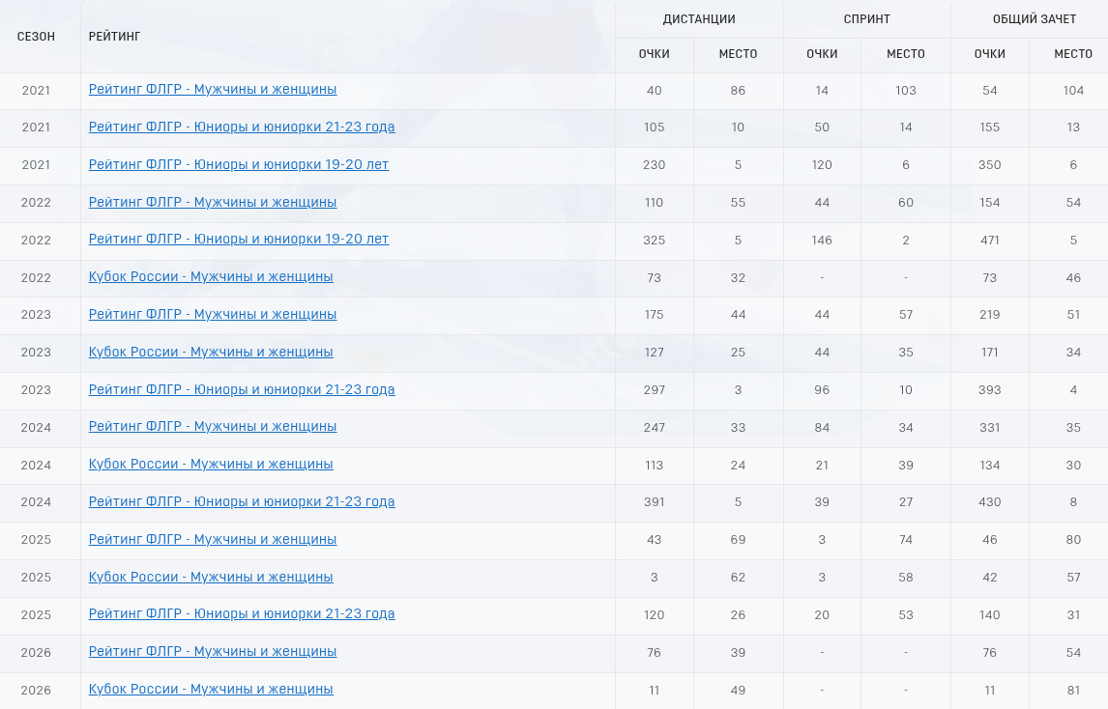
Task: Select distance place value 49
Action: (x=738, y=691)
